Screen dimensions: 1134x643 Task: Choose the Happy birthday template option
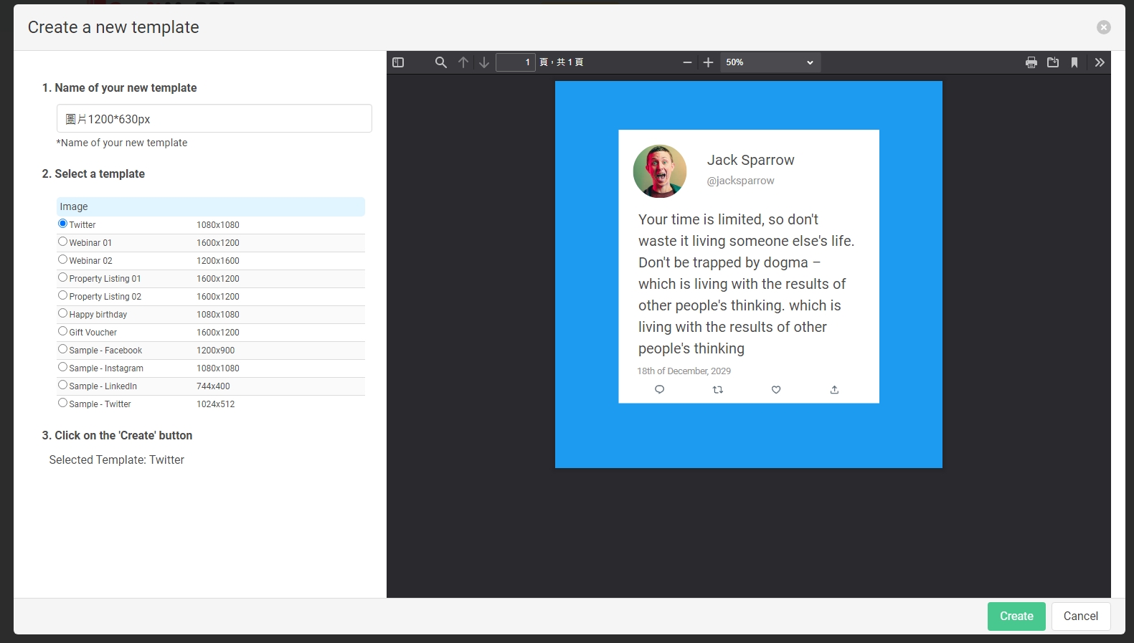click(x=63, y=313)
